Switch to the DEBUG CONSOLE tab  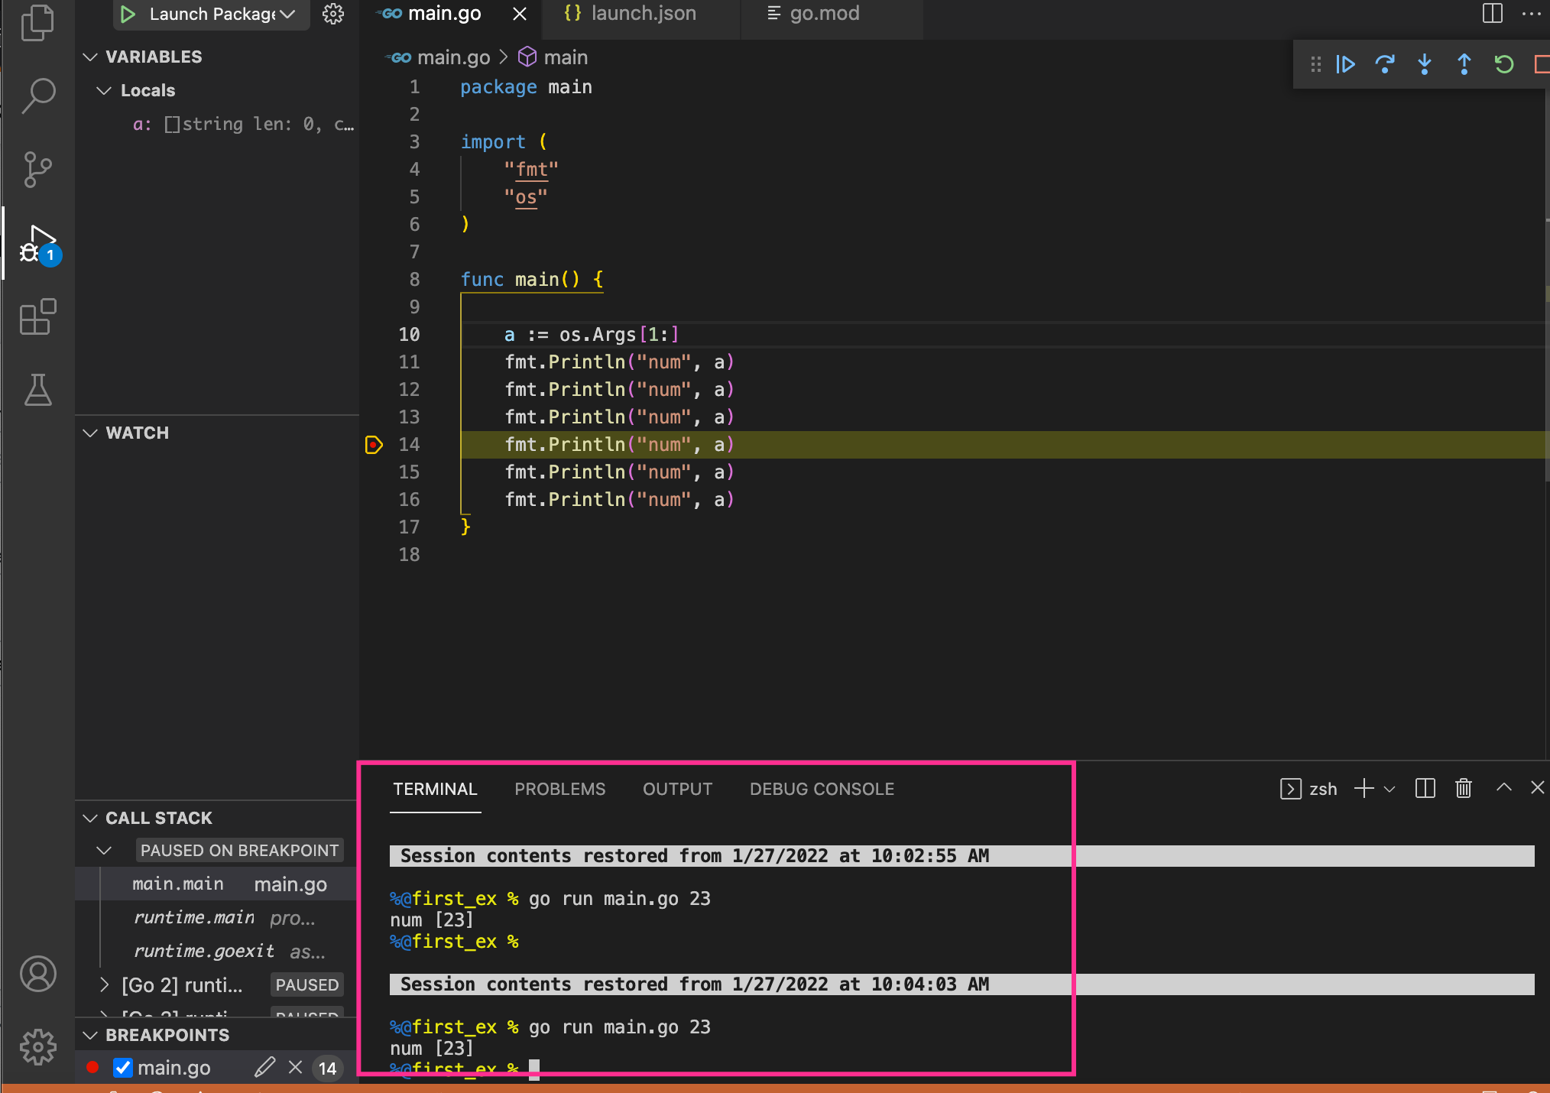pyautogui.click(x=822, y=789)
